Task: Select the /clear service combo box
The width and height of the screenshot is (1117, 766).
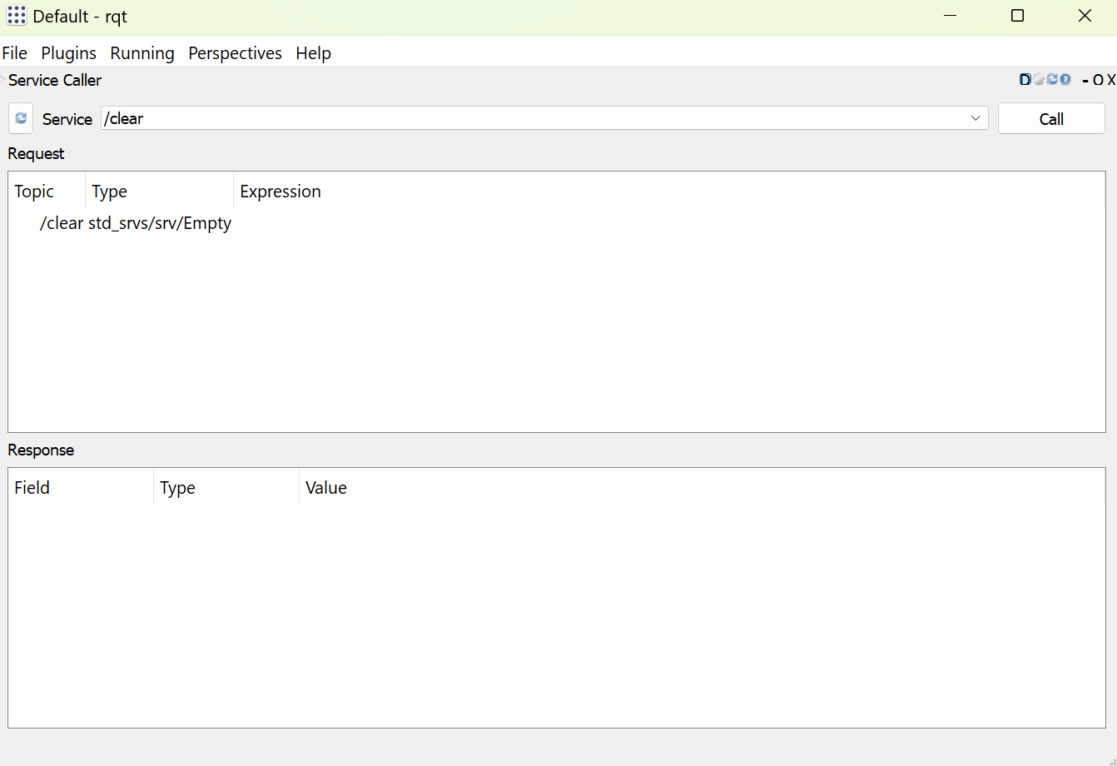Action: 533,119
